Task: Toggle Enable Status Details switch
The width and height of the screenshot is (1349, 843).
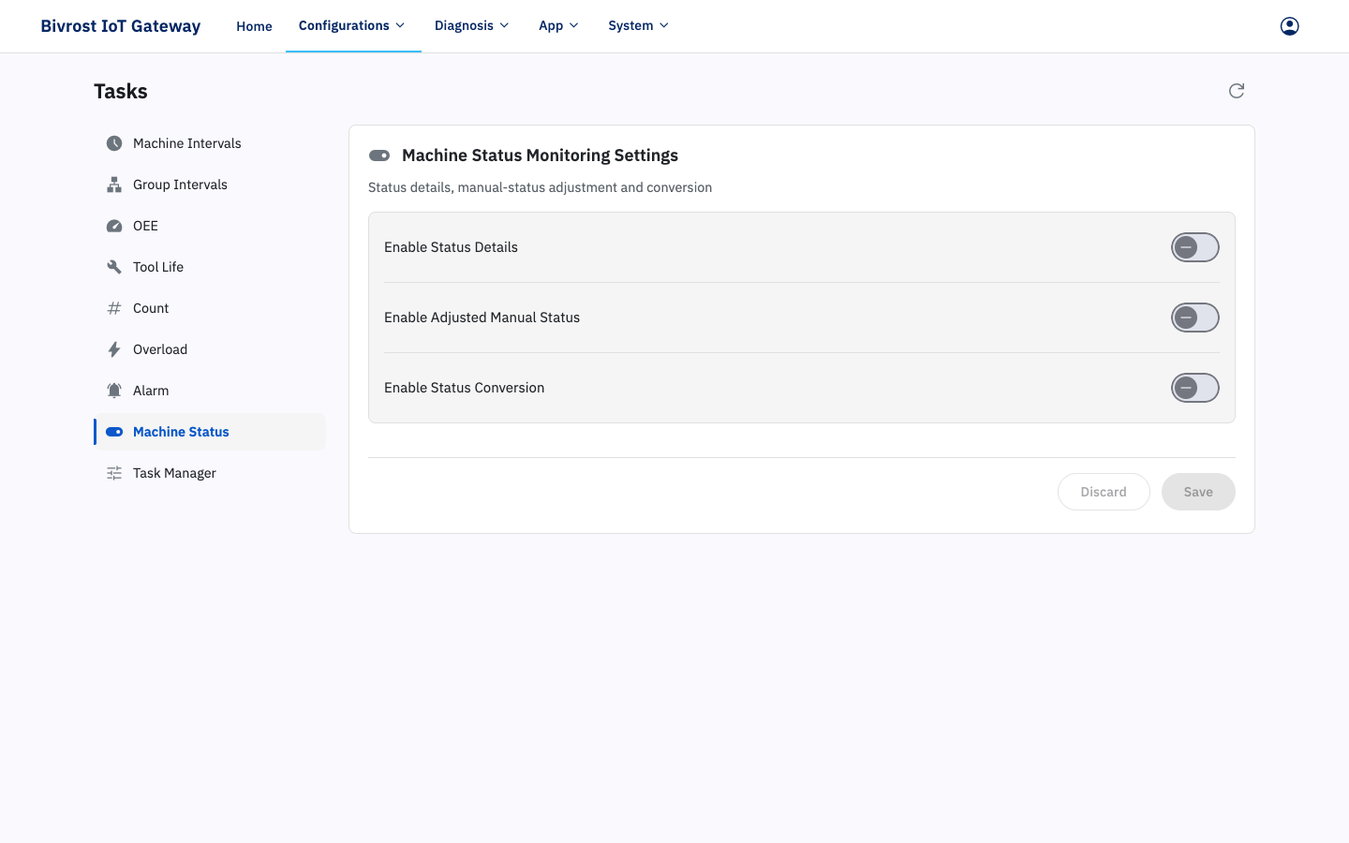Action: tap(1195, 247)
